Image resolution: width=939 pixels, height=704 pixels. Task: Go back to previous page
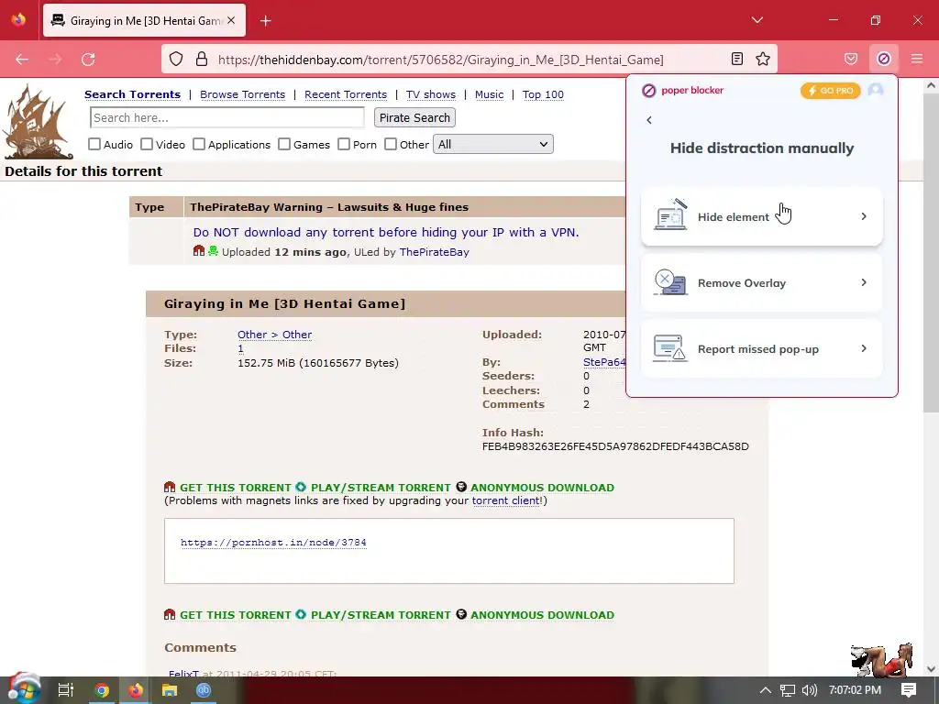coord(22,59)
